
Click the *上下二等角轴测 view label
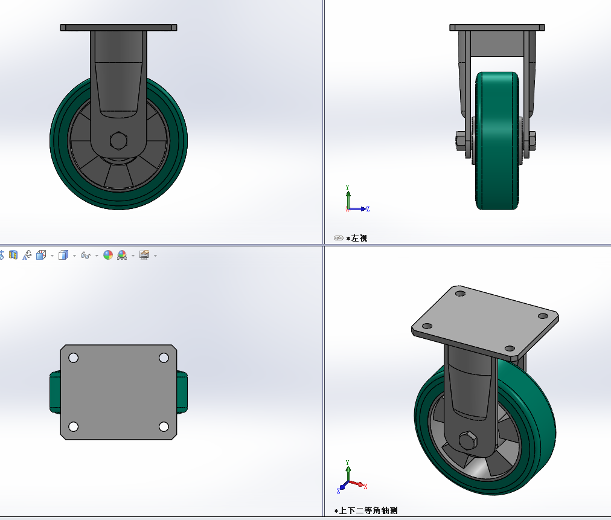coord(366,510)
